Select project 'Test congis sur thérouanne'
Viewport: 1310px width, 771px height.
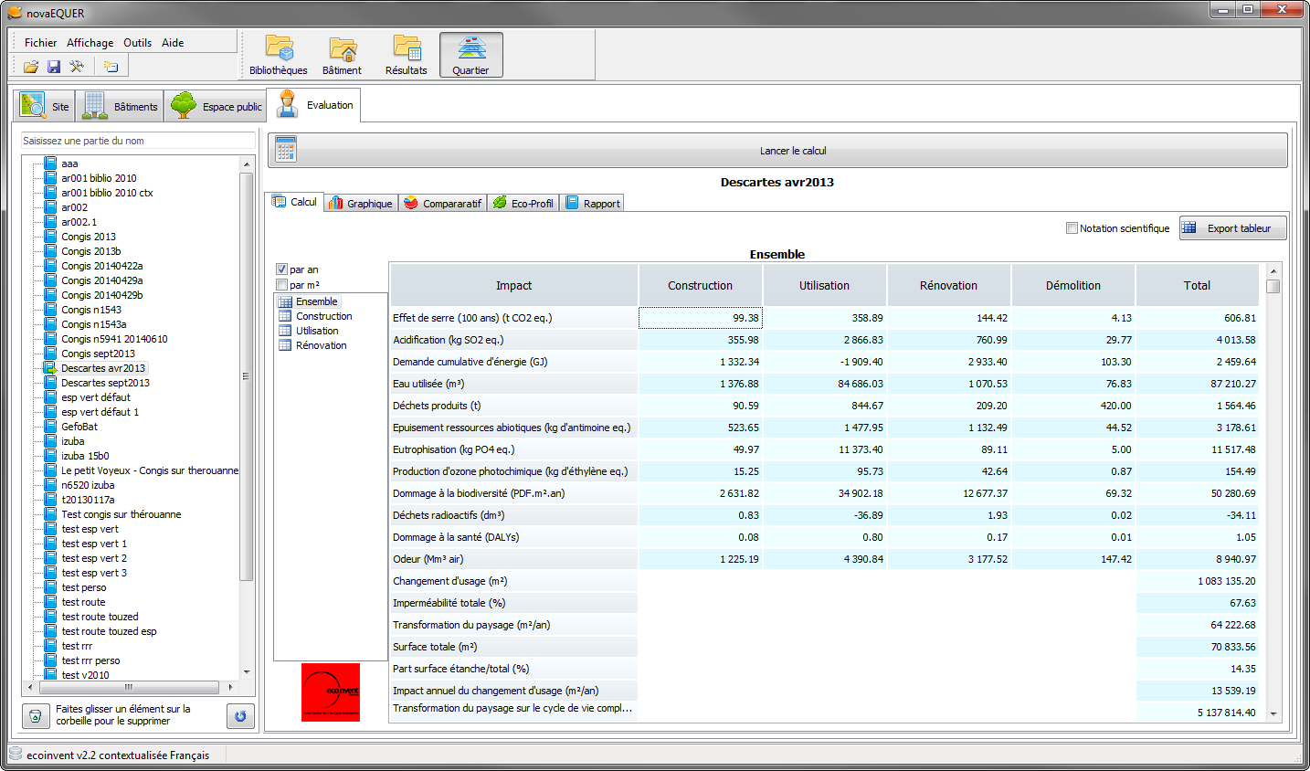pos(121,514)
